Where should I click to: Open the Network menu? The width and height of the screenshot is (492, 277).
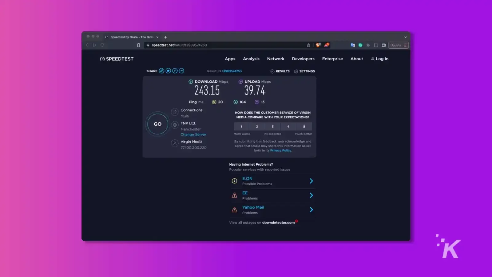point(276,59)
